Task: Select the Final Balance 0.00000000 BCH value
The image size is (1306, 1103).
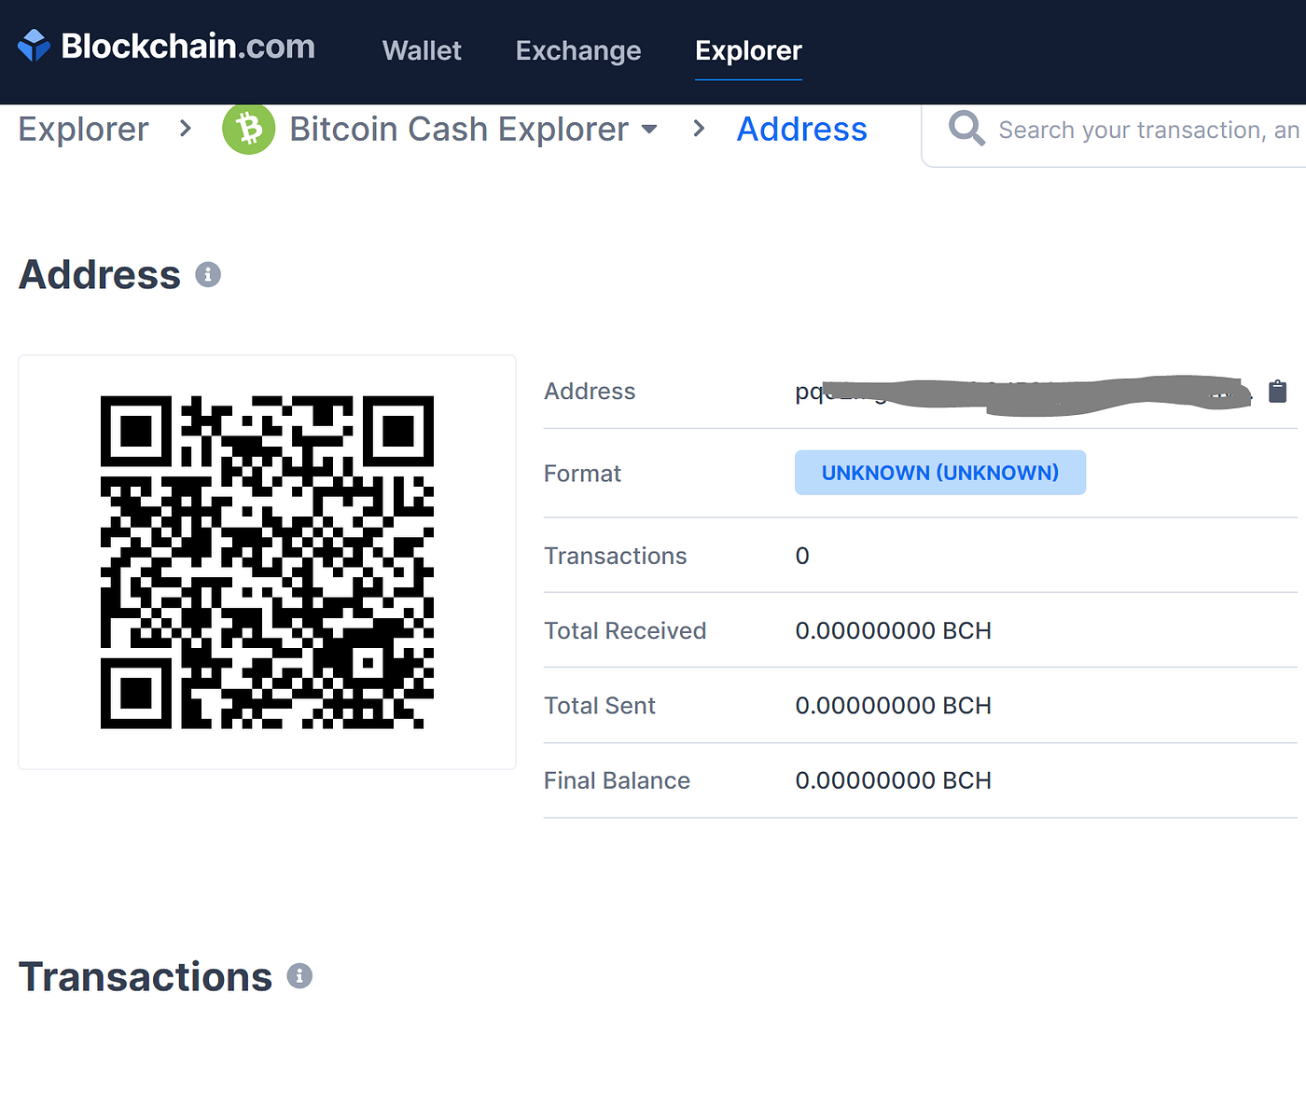Action: [893, 780]
